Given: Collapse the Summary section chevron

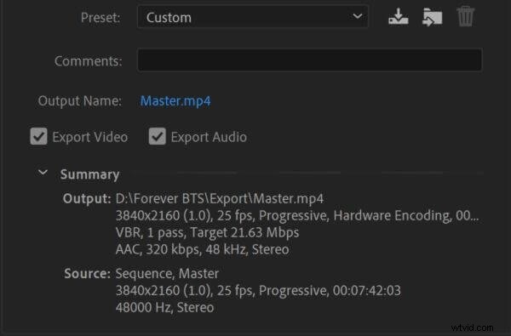Looking at the screenshot, I should pos(43,172).
